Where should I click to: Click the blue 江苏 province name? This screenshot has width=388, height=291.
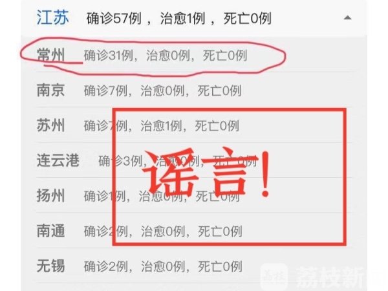(x=53, y=18)
